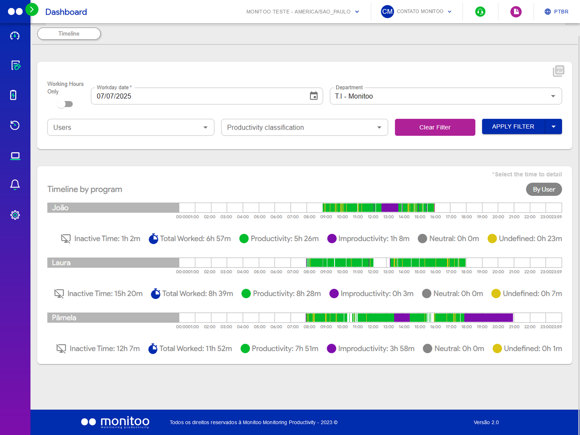Open the history clock icon in sidebar

pos(15,125)
